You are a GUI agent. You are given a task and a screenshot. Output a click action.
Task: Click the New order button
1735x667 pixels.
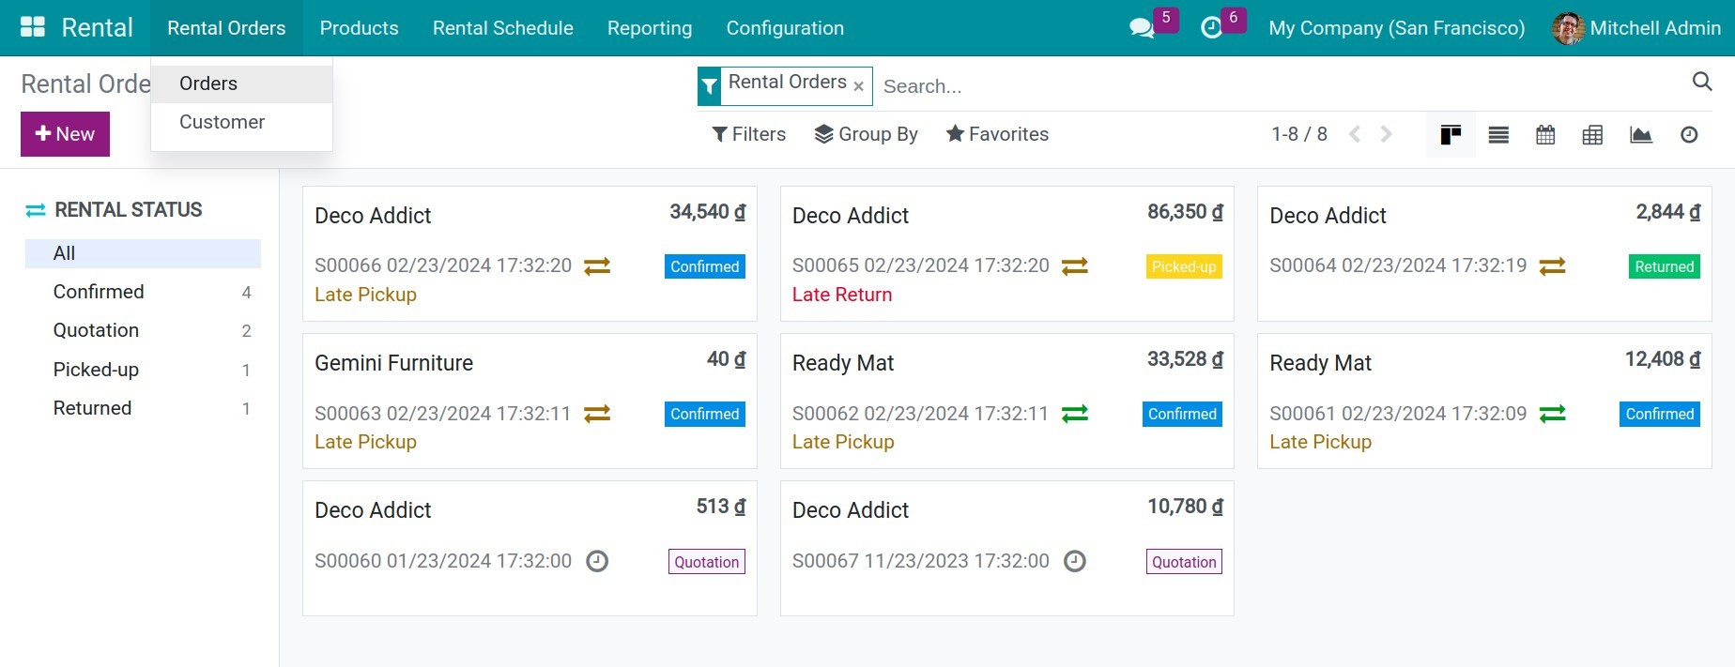(x=65, y=134)
